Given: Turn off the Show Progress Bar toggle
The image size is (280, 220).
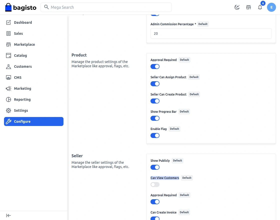Looking at the screenshot, I should [155, 118].
